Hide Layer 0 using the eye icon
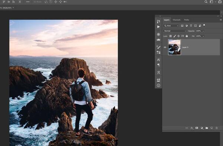The image size is (223, 146). pyautogui.click(x=165, y=47)
